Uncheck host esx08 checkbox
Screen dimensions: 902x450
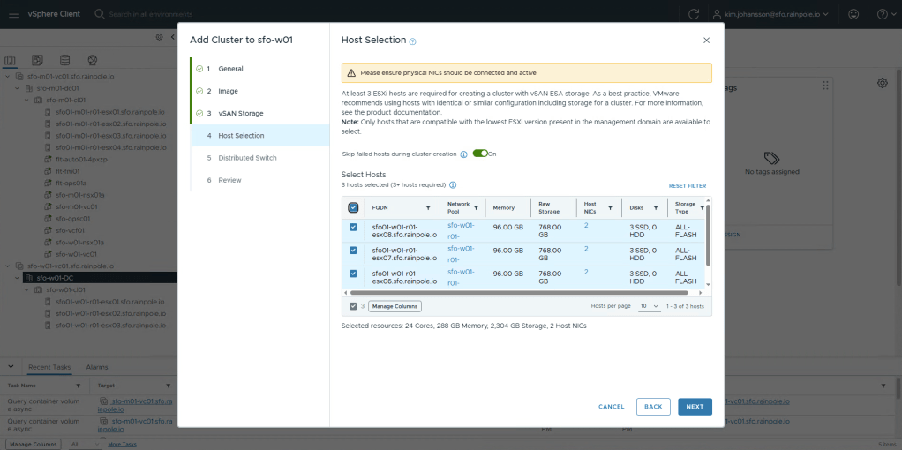354,227
